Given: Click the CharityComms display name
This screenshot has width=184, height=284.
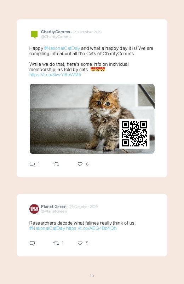Looking at the screenshot, I should click(x=56, y=32).
